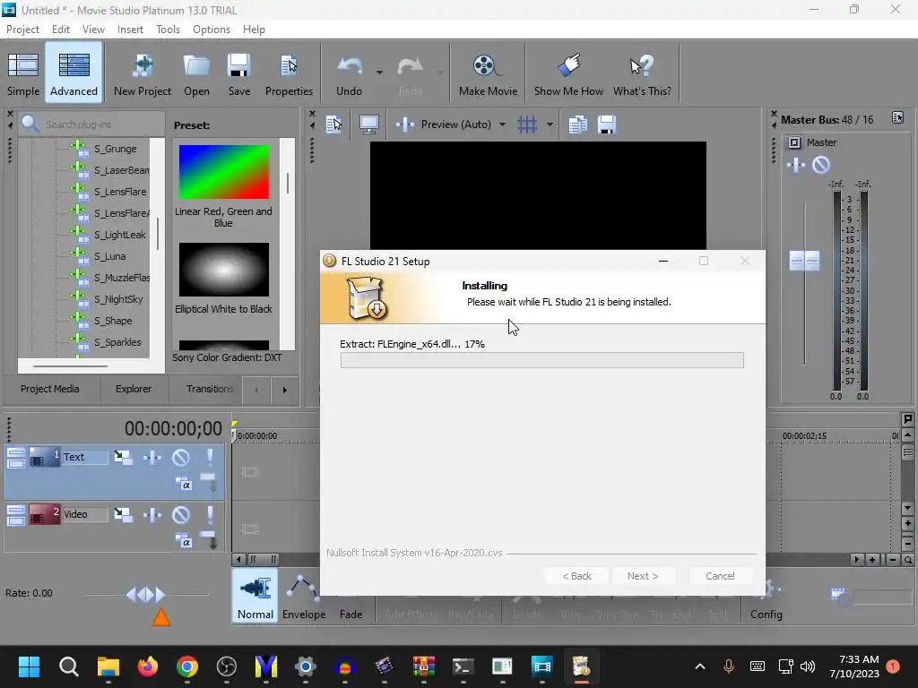Open Video track FX

tap(152, 514)
